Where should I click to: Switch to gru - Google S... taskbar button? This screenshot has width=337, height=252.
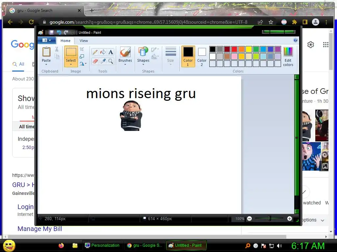coord(145,245)
